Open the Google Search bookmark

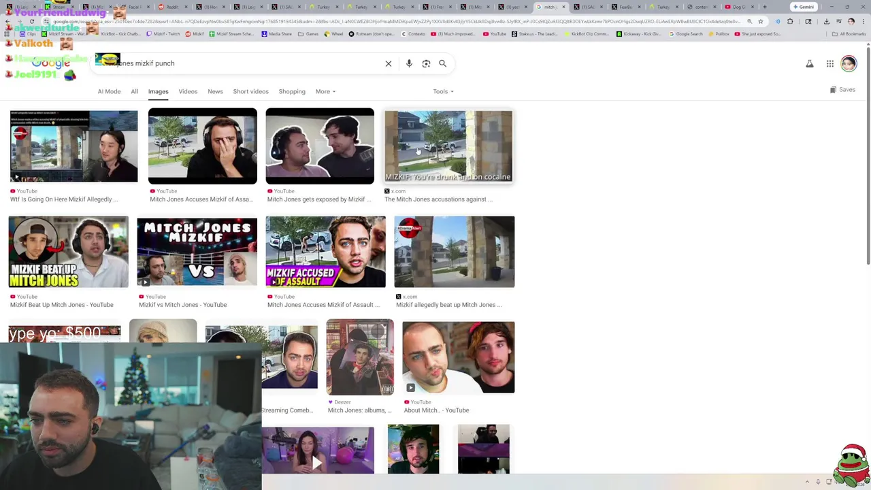click(686, 34)
